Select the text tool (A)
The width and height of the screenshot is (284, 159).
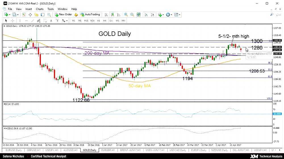51,21
